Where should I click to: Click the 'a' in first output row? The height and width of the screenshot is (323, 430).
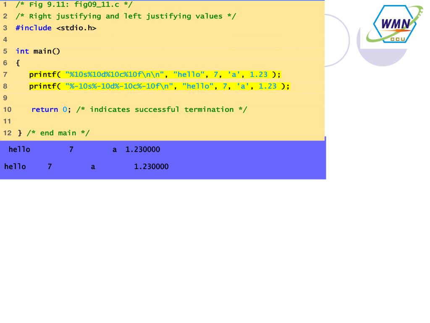click(x=115, y=150)
